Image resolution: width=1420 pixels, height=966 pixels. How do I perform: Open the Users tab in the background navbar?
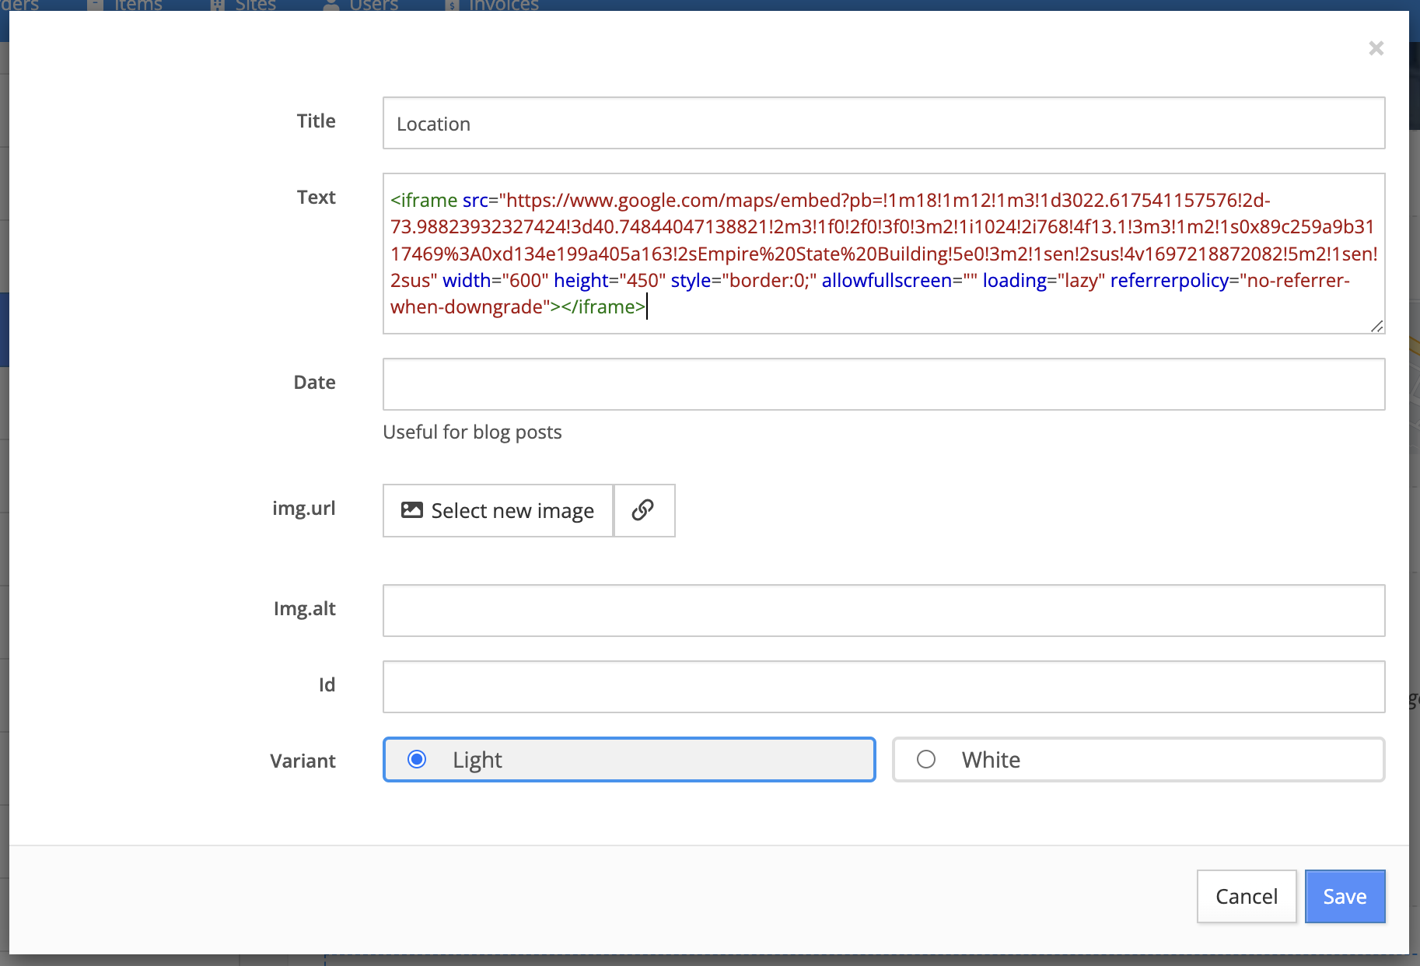(x=362, y=5)
